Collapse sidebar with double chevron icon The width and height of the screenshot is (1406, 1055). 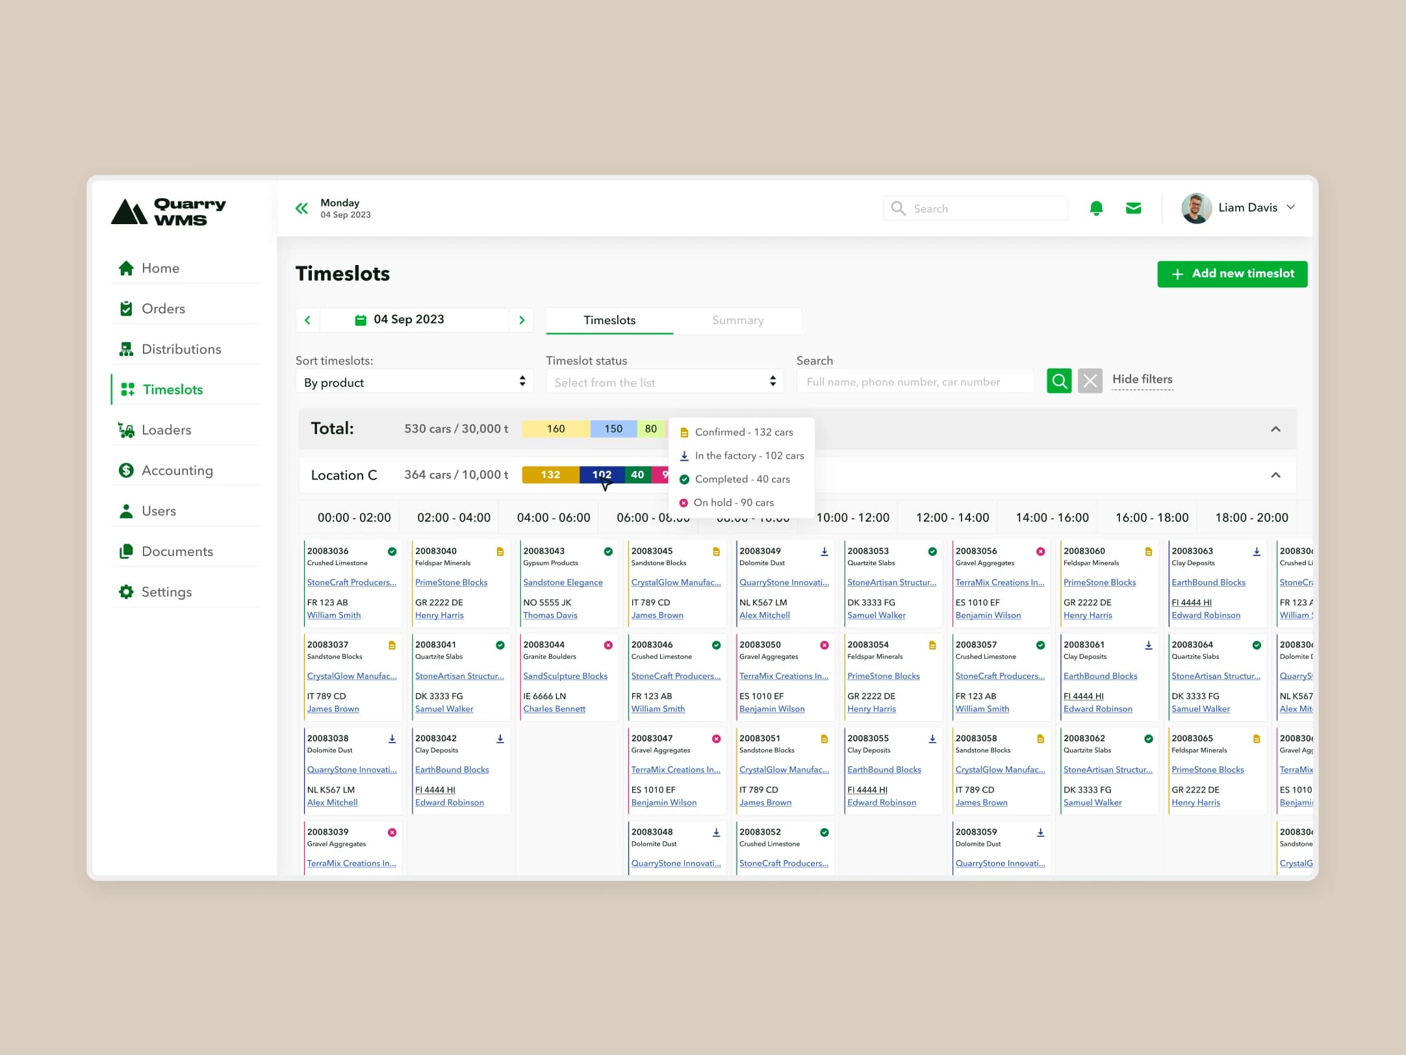tap(301, 209)
